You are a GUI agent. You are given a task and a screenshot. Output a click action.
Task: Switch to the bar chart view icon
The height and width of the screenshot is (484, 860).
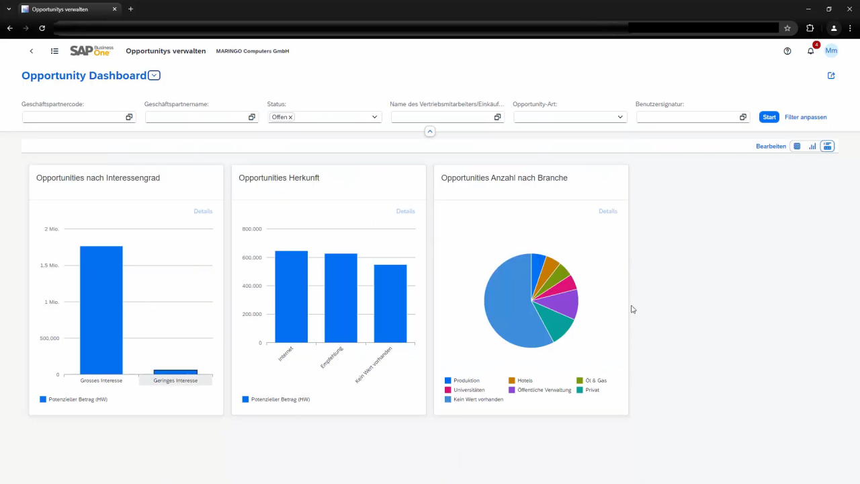(812, 146)
